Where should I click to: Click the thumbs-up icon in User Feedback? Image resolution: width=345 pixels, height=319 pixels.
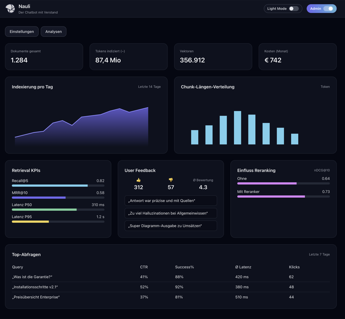(138, 180)
